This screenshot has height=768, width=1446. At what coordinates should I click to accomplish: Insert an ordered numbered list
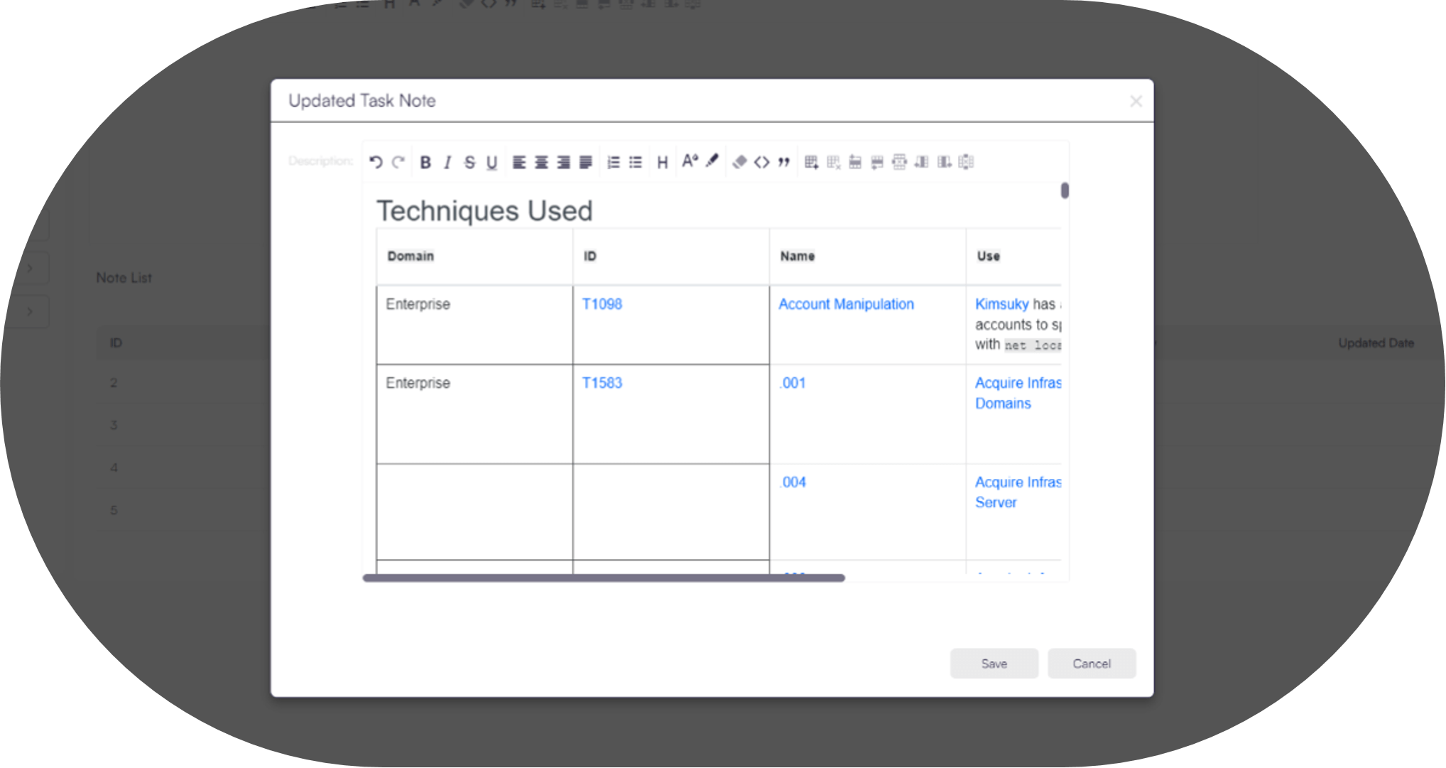point(614,162)
